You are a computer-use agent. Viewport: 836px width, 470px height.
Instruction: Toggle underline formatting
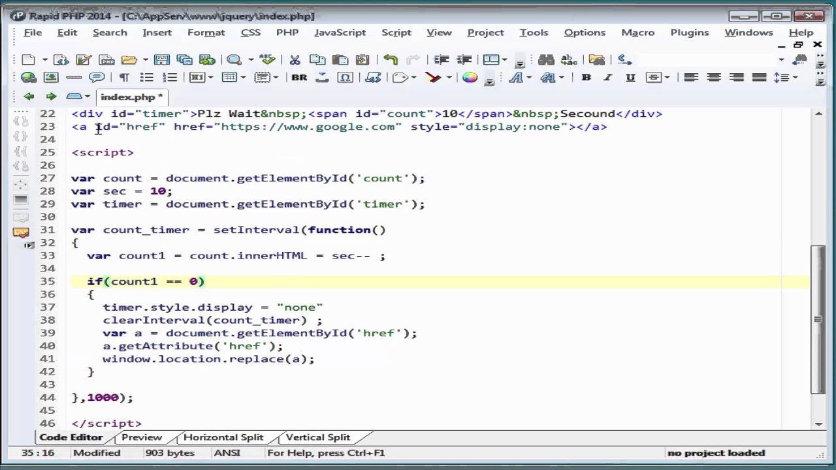[630, 78]
